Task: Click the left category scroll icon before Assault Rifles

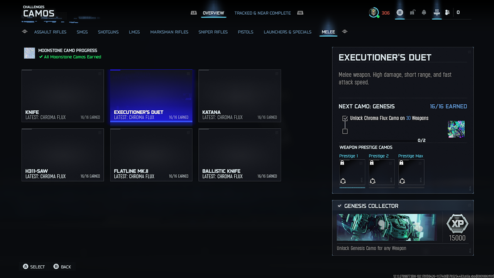Action: pos(25,32)
